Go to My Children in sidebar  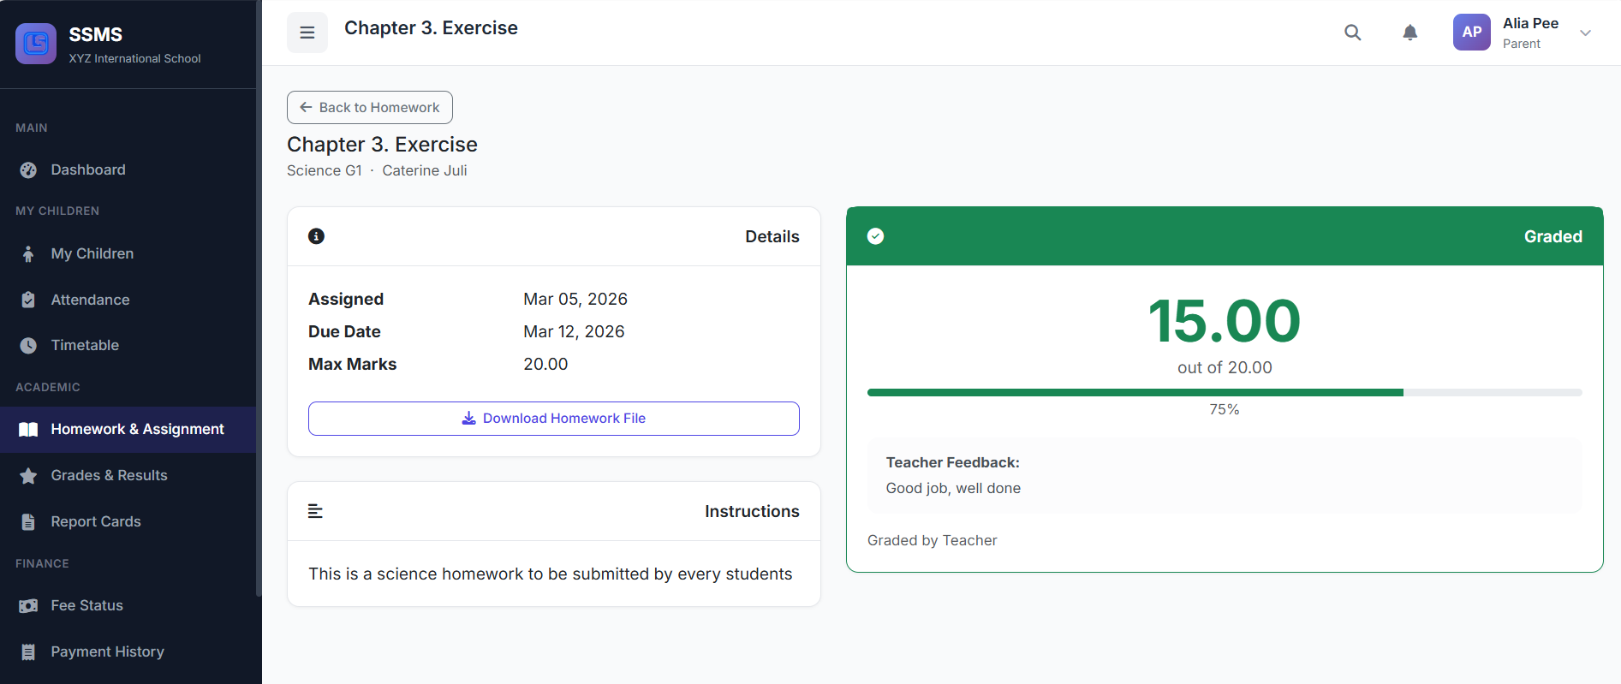pyautogui.click(x=92, y=253)
